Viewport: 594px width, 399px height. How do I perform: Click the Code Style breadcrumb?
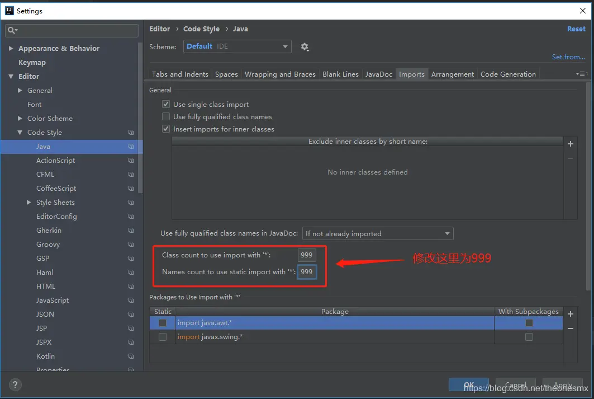201,29
